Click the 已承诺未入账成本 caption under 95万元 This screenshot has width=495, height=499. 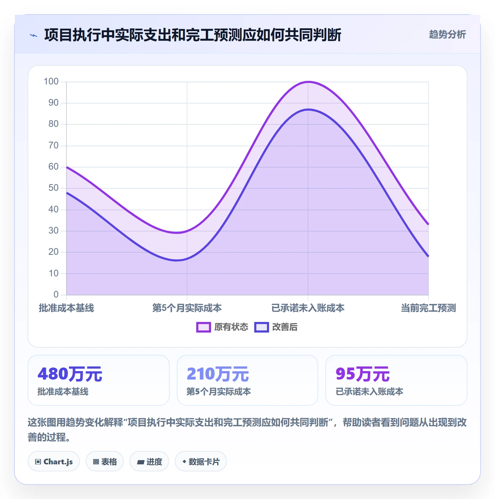click(x=369, y=392)
